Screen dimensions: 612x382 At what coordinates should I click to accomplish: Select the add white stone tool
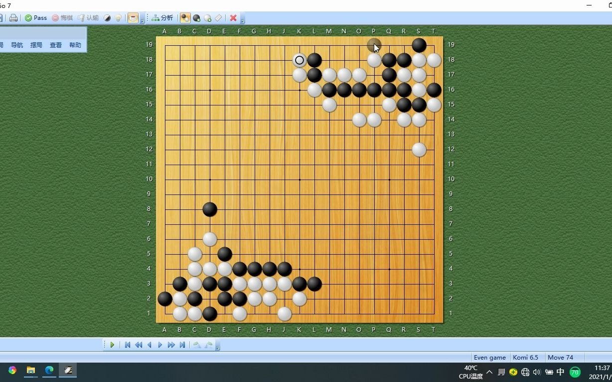point(207,18)
